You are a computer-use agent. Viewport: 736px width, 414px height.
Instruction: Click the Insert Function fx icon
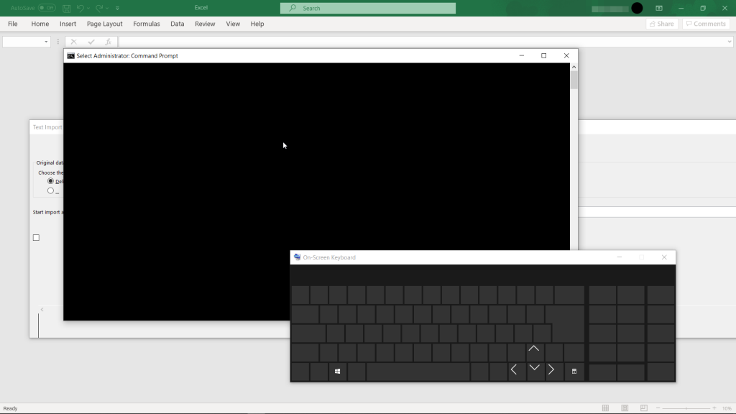(x=108, y=41)
